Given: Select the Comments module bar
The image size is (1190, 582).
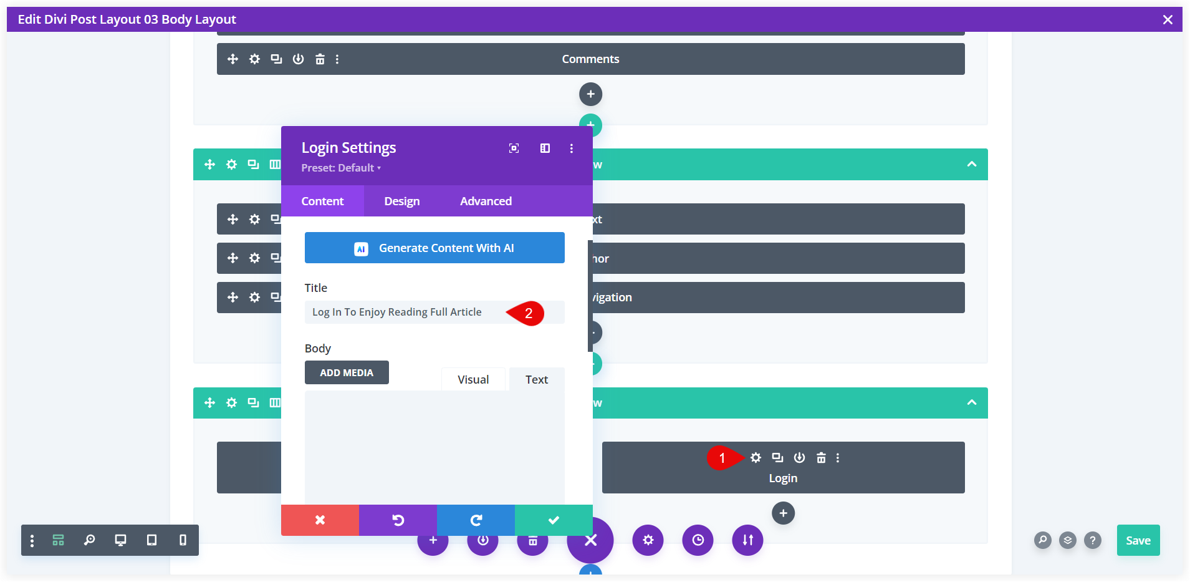Looking at the screenshot, I should point(590,59).
